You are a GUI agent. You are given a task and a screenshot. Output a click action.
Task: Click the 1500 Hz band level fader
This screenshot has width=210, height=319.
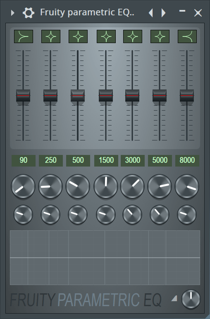(106, 95)
